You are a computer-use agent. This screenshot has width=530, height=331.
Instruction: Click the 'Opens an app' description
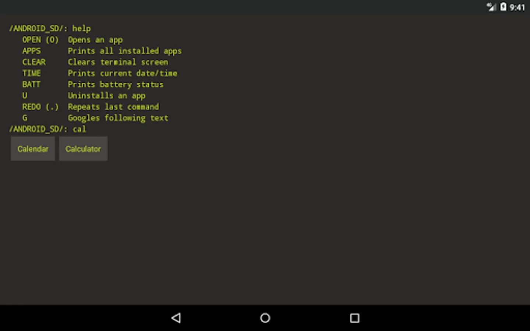(x=95, y=40)
